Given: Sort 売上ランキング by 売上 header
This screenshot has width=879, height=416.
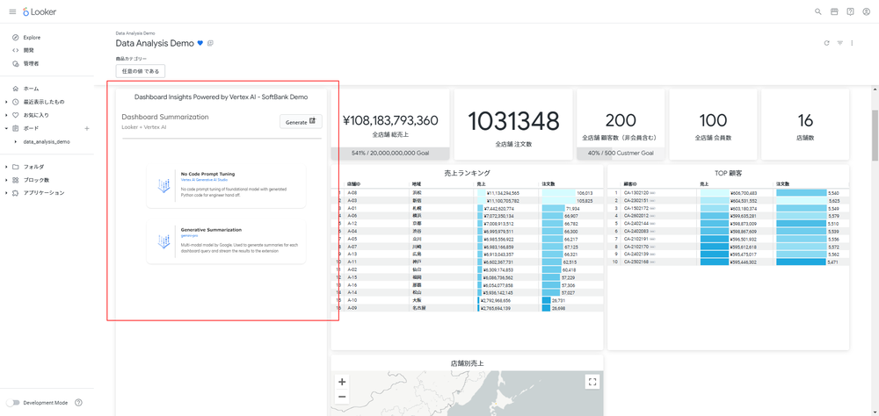Looking at the screenshot, I should (481, 183).
